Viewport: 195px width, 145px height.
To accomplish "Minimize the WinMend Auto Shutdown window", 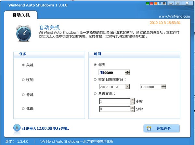I will point(171,3).
